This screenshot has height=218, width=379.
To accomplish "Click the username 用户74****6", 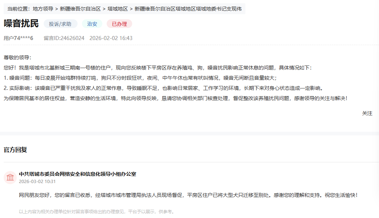I will 19,38.
